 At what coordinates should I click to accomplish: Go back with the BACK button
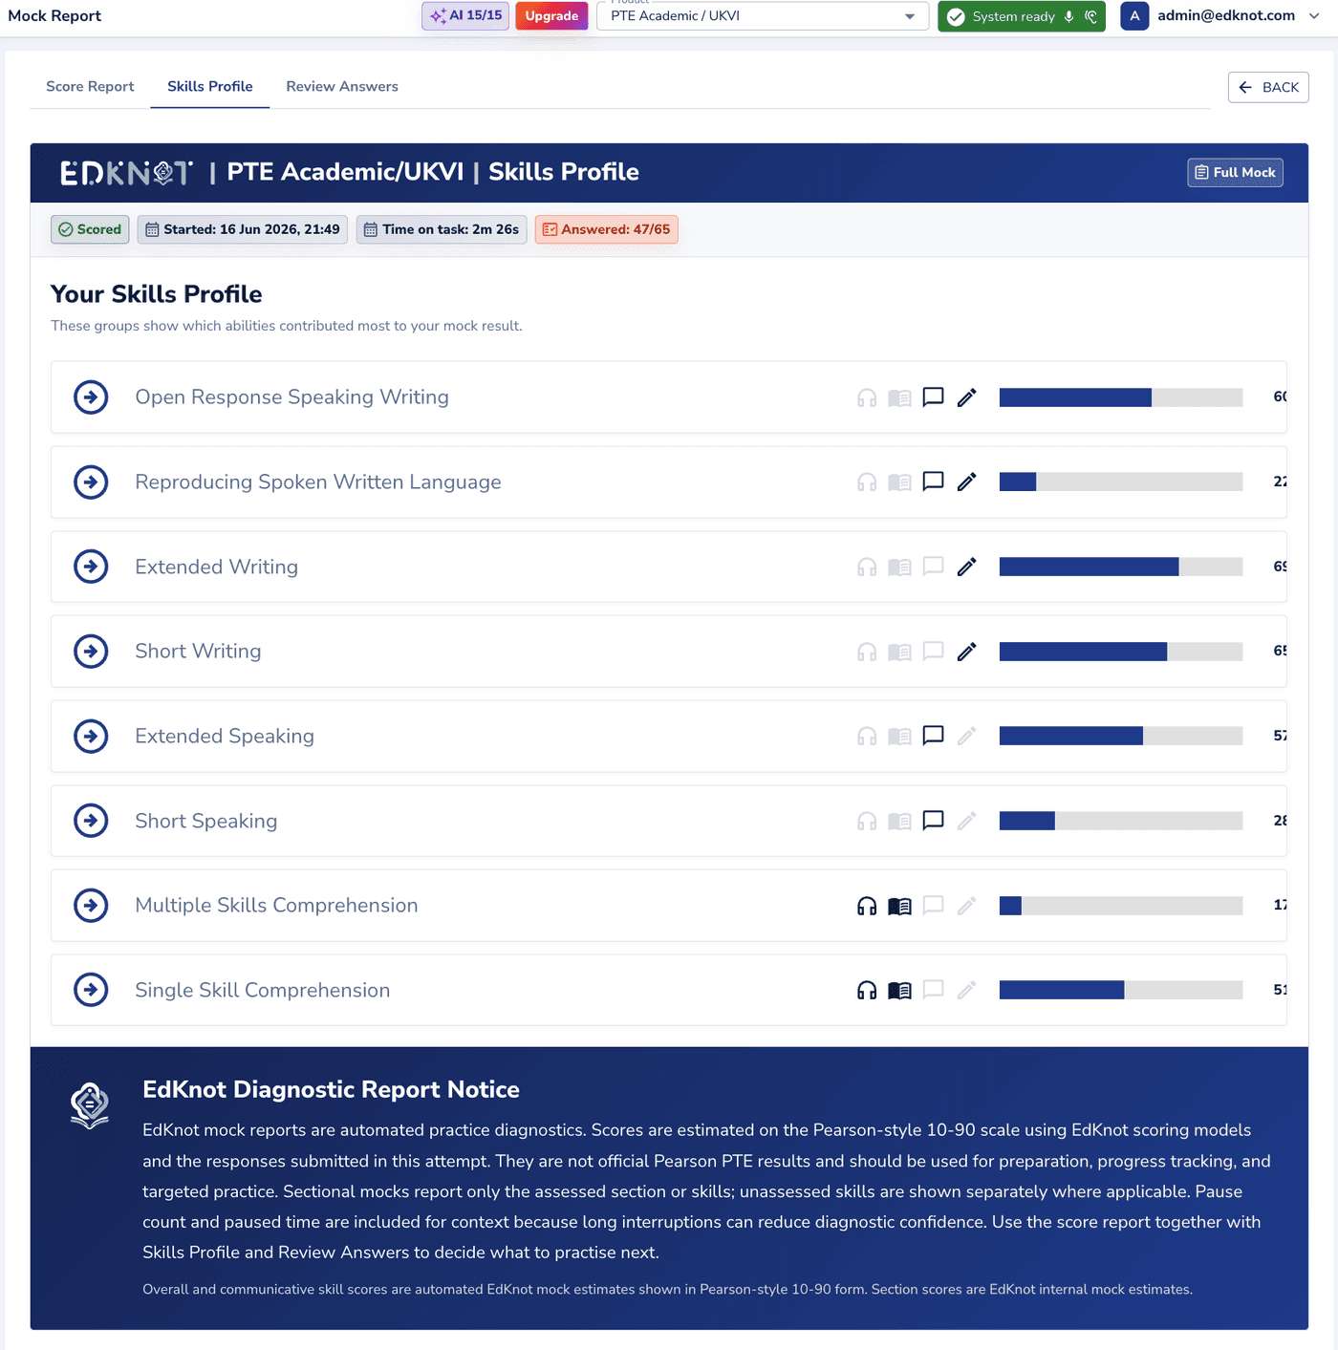1268,87
